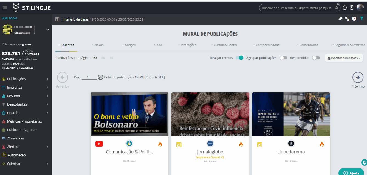Click the clock history icon

(x=354, y=19)
